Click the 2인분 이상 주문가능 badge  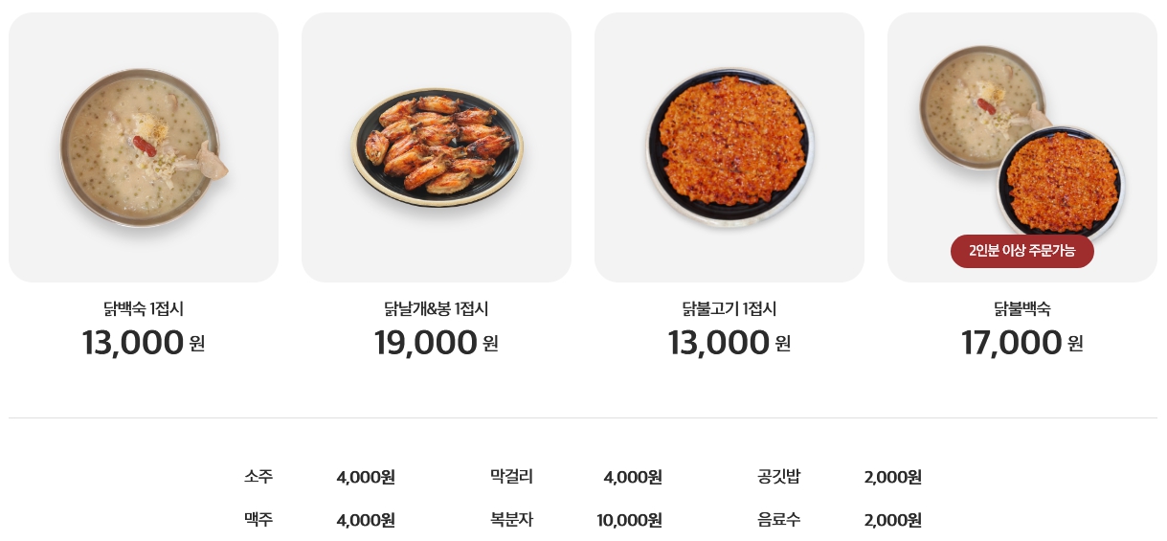(x=1021, y=251)
